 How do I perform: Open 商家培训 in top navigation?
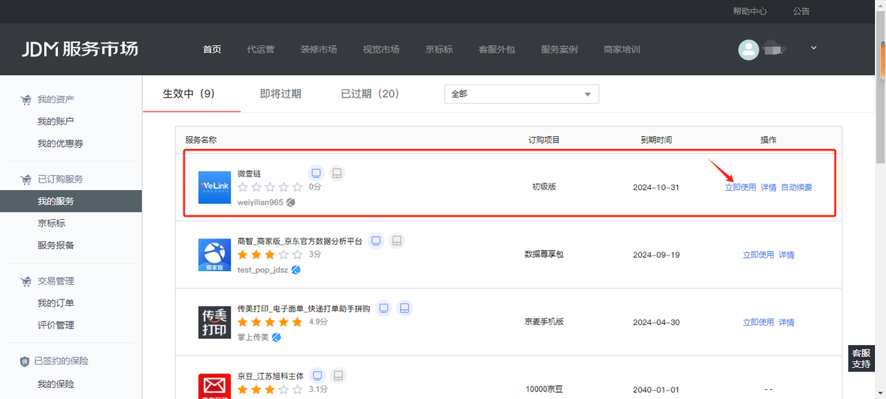coord(622,50)
